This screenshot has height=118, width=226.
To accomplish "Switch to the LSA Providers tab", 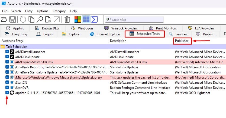I will [201, 28].
